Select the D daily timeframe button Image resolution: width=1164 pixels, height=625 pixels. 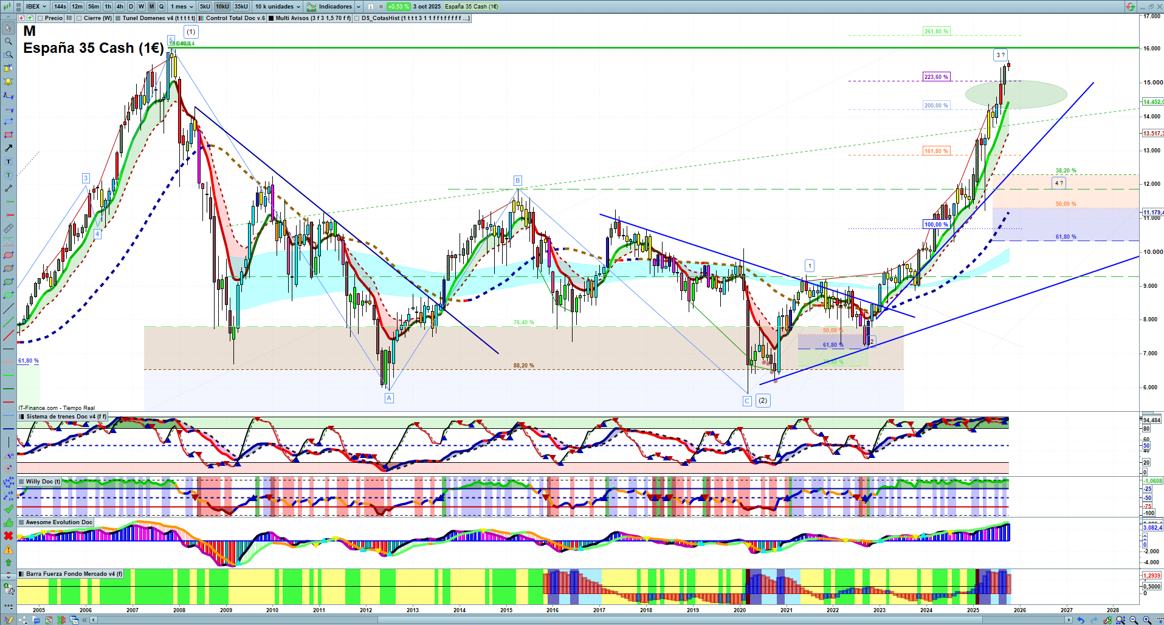(x=131, y=7)
